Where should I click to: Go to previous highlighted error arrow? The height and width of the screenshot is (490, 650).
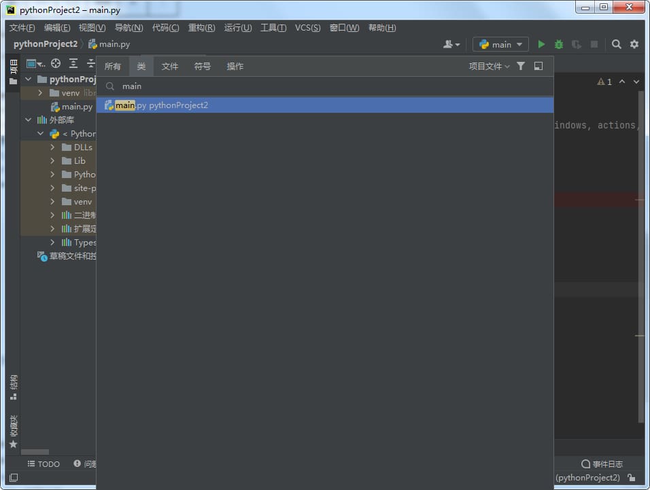(622, 82)
